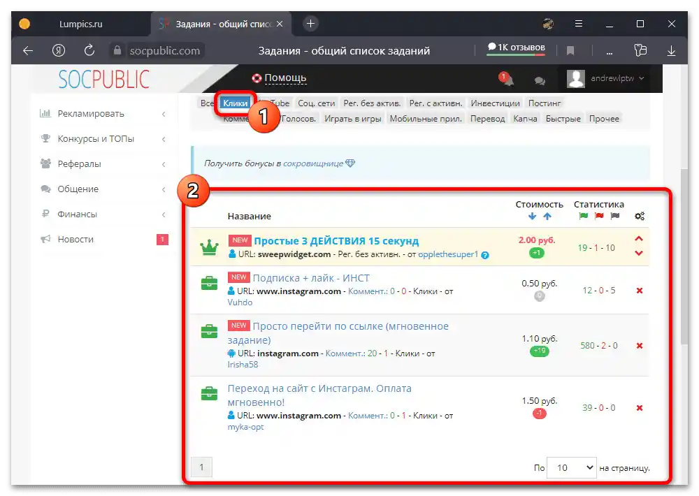Select the Соц. сети category filter
The width and height of the screenshot is (699, 496).
pos(316,103)
